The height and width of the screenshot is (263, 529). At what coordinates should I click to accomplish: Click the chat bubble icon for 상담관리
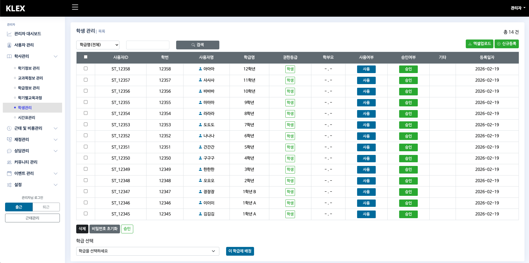pos(9,151)
